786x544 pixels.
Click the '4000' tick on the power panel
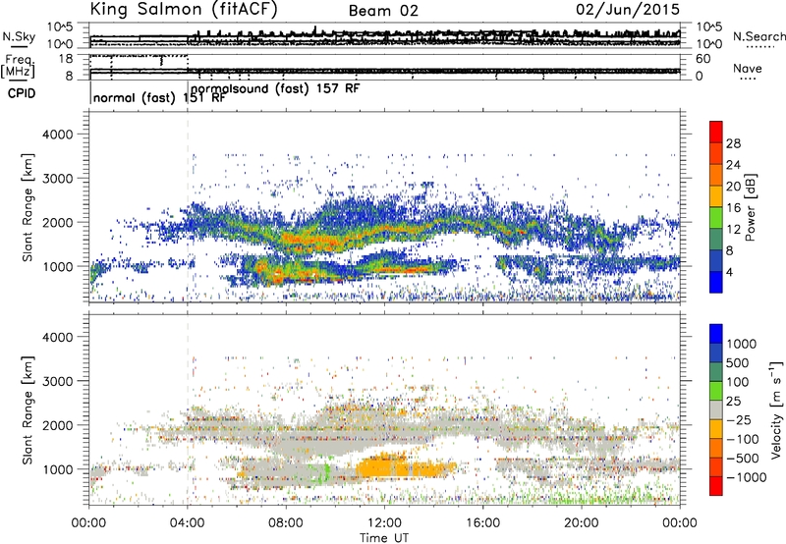point(57,135)
